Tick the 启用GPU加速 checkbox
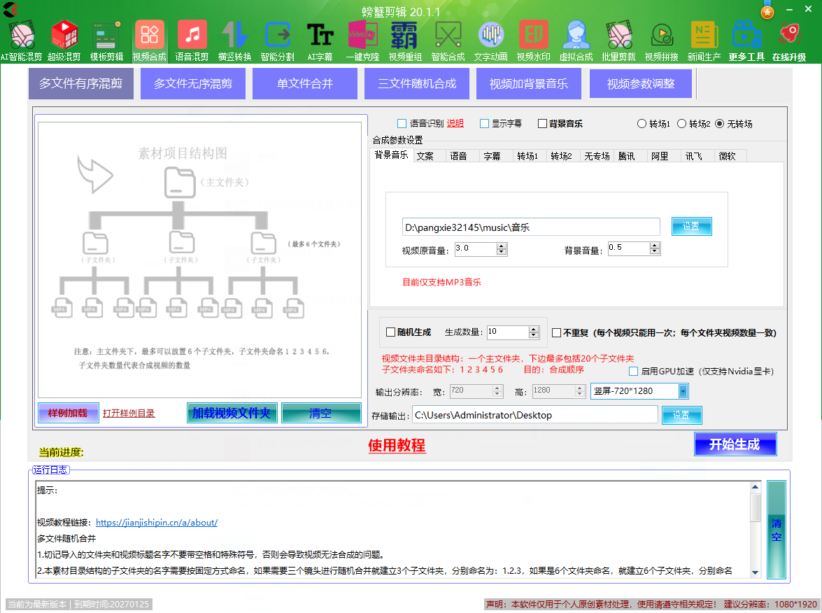 point(634,372)
